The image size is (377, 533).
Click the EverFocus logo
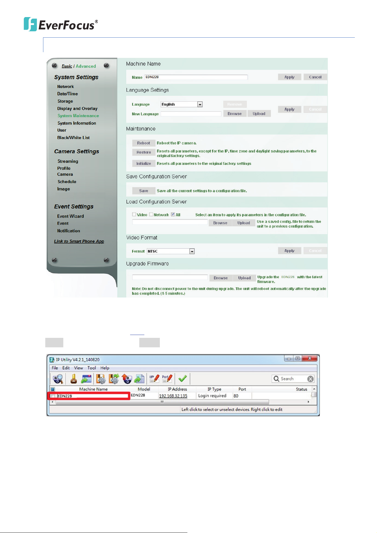coord(61,24)
